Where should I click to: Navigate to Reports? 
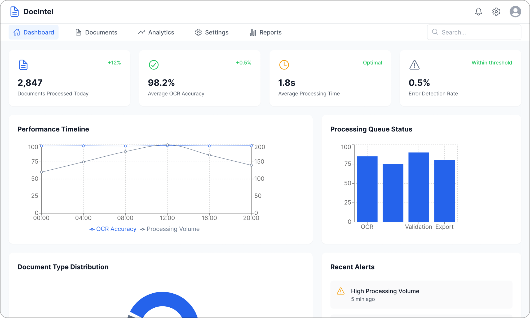tap(265, 32)
